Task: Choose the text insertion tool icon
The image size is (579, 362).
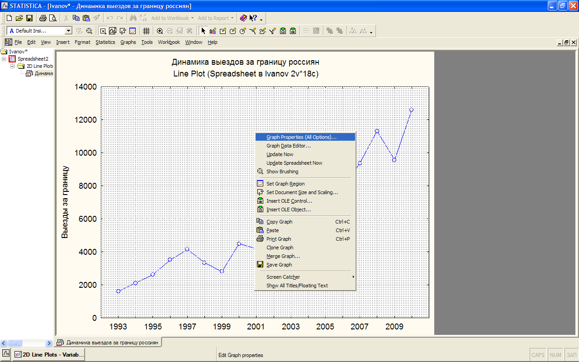Action: [x=213, y=31]
